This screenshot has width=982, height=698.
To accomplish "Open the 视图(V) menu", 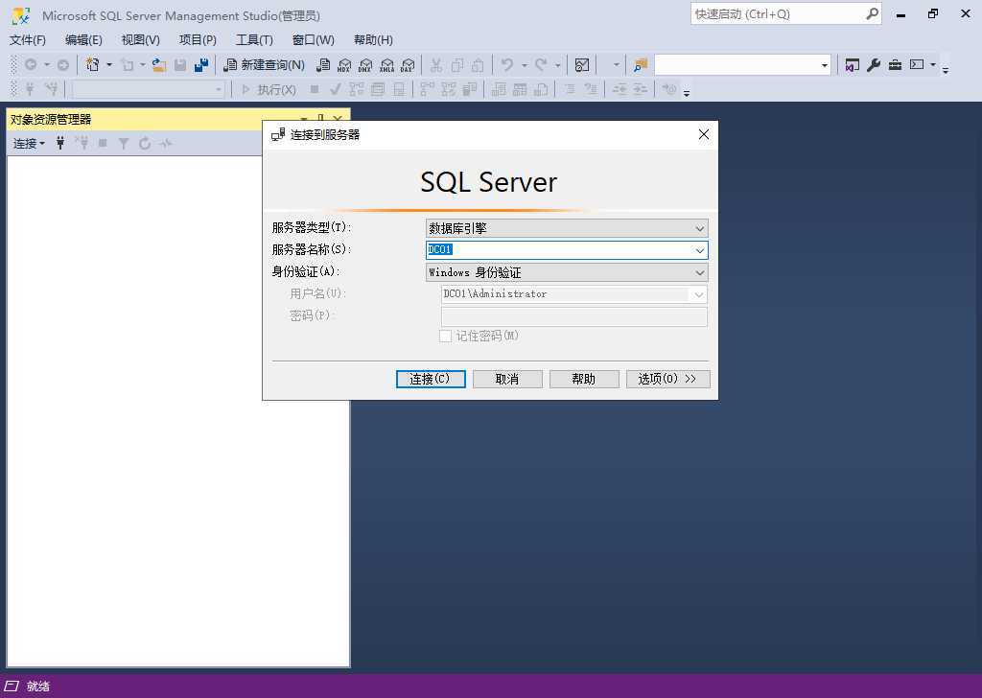I will point(140,40).
